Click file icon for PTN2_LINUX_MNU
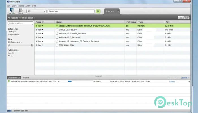Image resolution: width=198 pixels, height=113 pixels. coord(57,45)
